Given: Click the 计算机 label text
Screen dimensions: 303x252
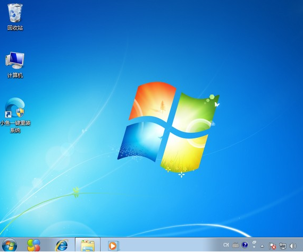Looking at the screenshot, I should tap(15, 75).
